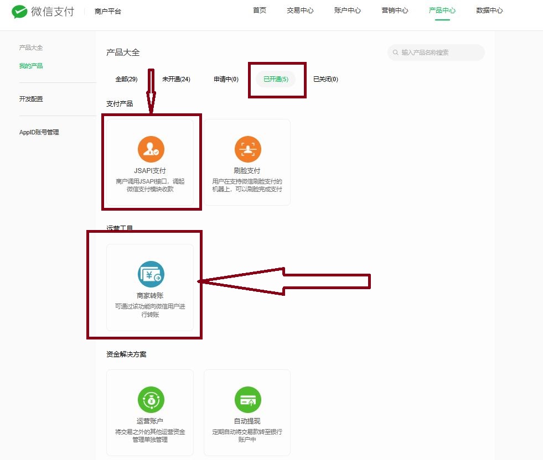Image resolution: width=543 pixels, height=460 pixels.
Task: Open 交易中心 in top navigation
Action: tap(300, 11)
